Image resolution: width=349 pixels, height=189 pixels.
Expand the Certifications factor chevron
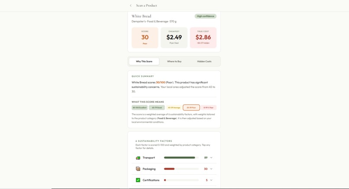211,180
